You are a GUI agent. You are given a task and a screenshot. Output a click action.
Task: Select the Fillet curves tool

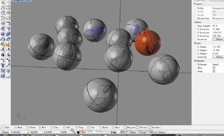click(8, 23)
